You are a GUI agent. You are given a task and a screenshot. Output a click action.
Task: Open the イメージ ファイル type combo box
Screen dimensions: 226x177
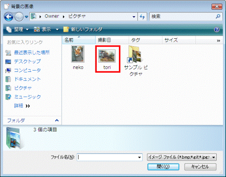click(182, 157)
